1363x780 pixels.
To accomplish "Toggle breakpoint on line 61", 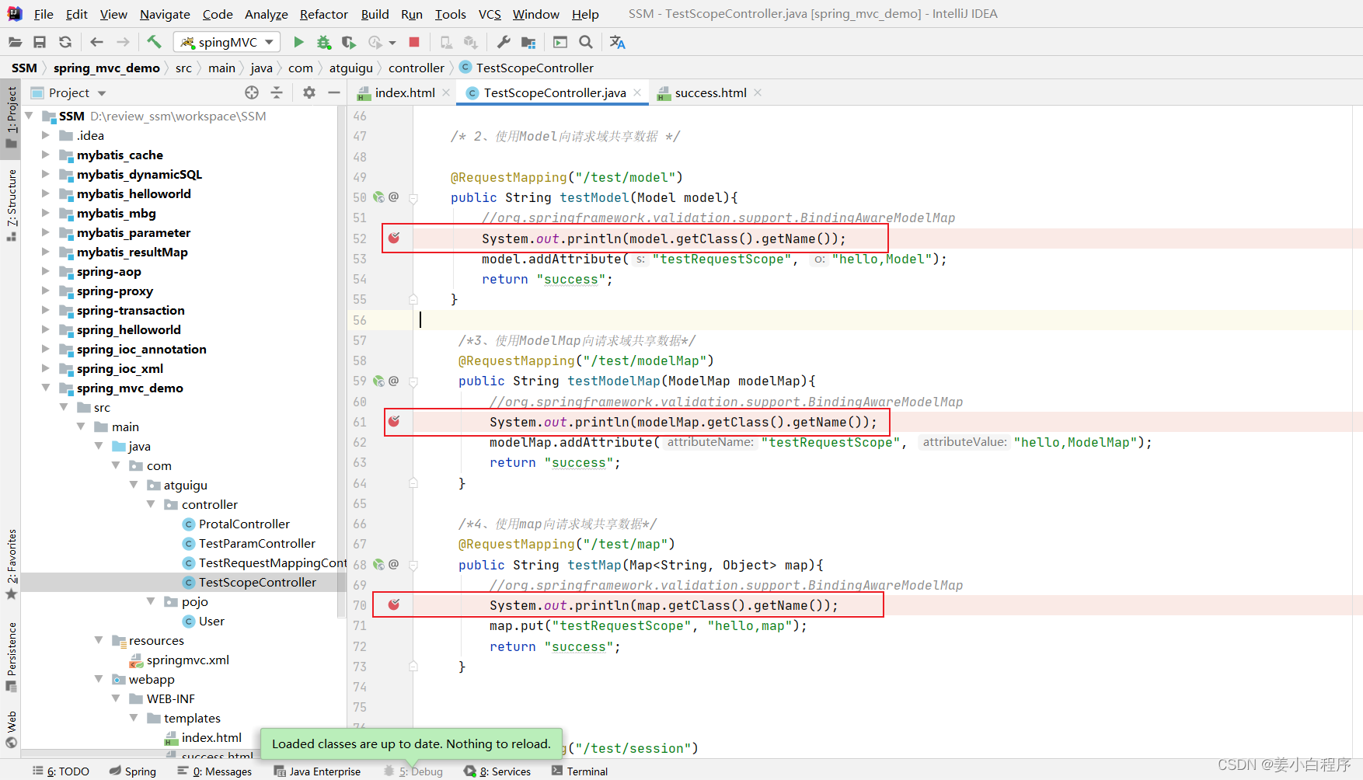I will point(394,421).
